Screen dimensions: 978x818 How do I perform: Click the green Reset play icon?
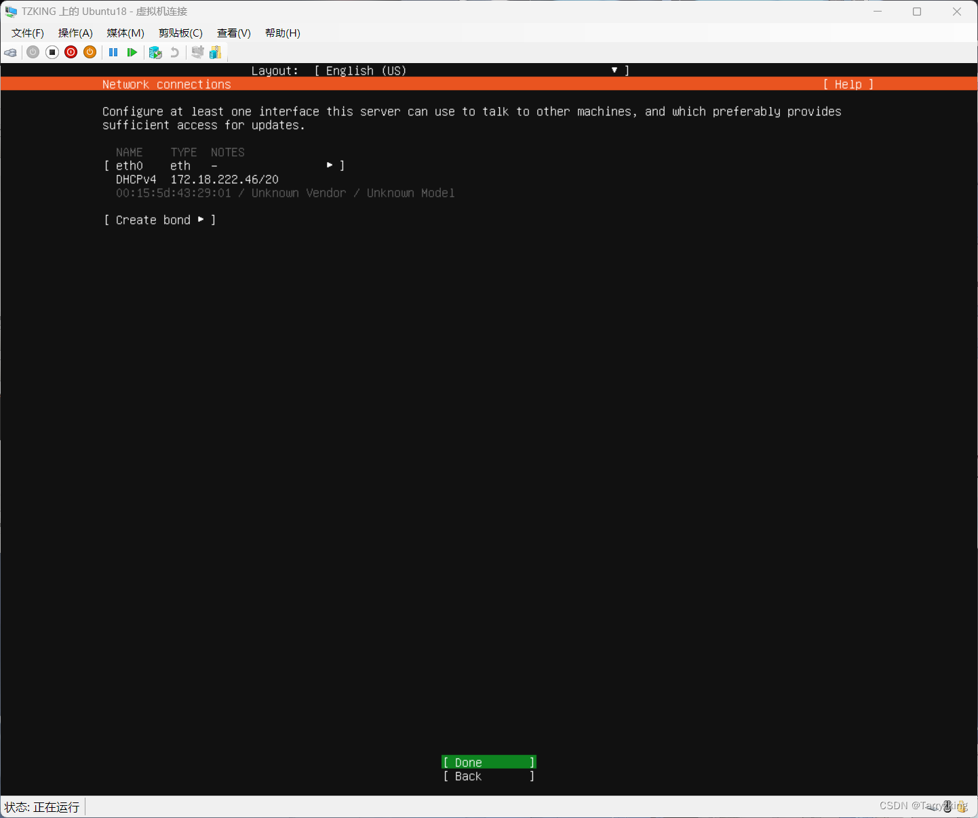[132, 52]
